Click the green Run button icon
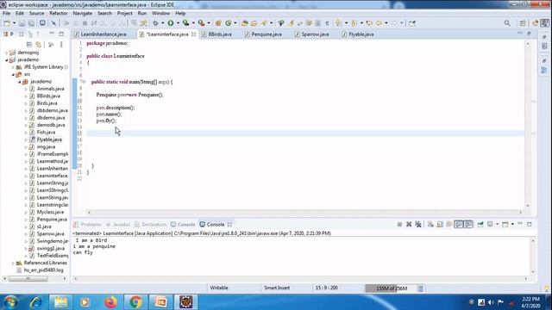The height and width of the screenshot is (310, 552). point(171,23)
